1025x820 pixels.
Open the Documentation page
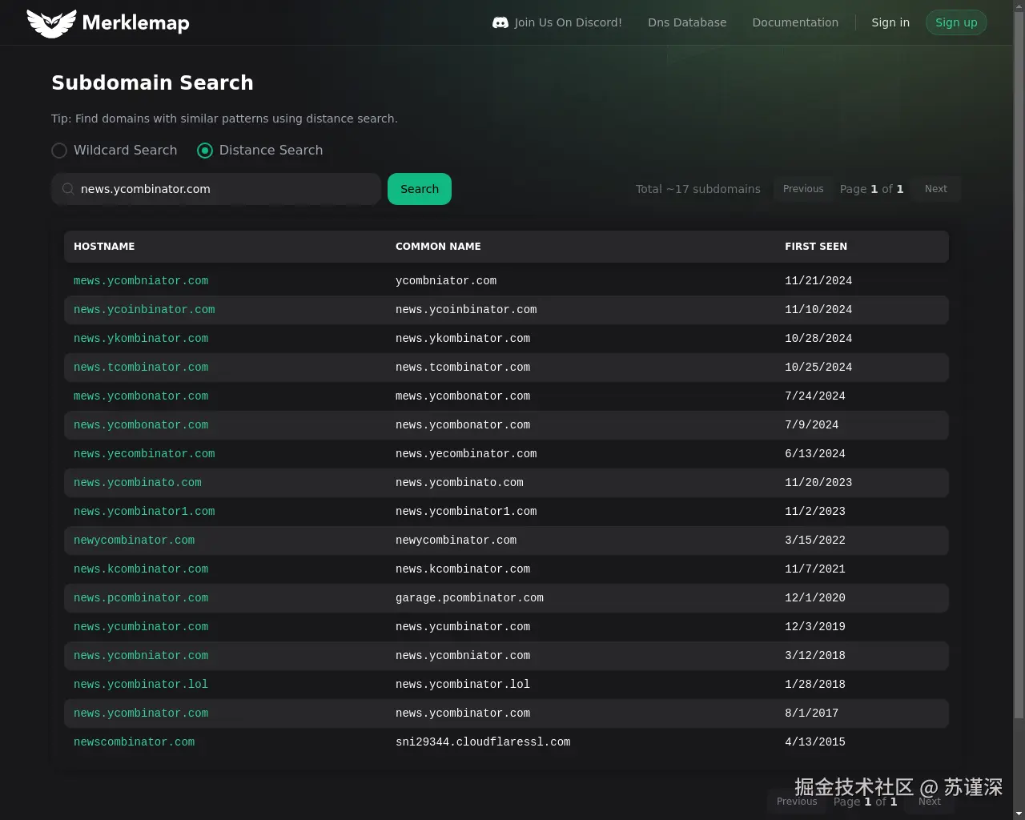tap(795, 22)
